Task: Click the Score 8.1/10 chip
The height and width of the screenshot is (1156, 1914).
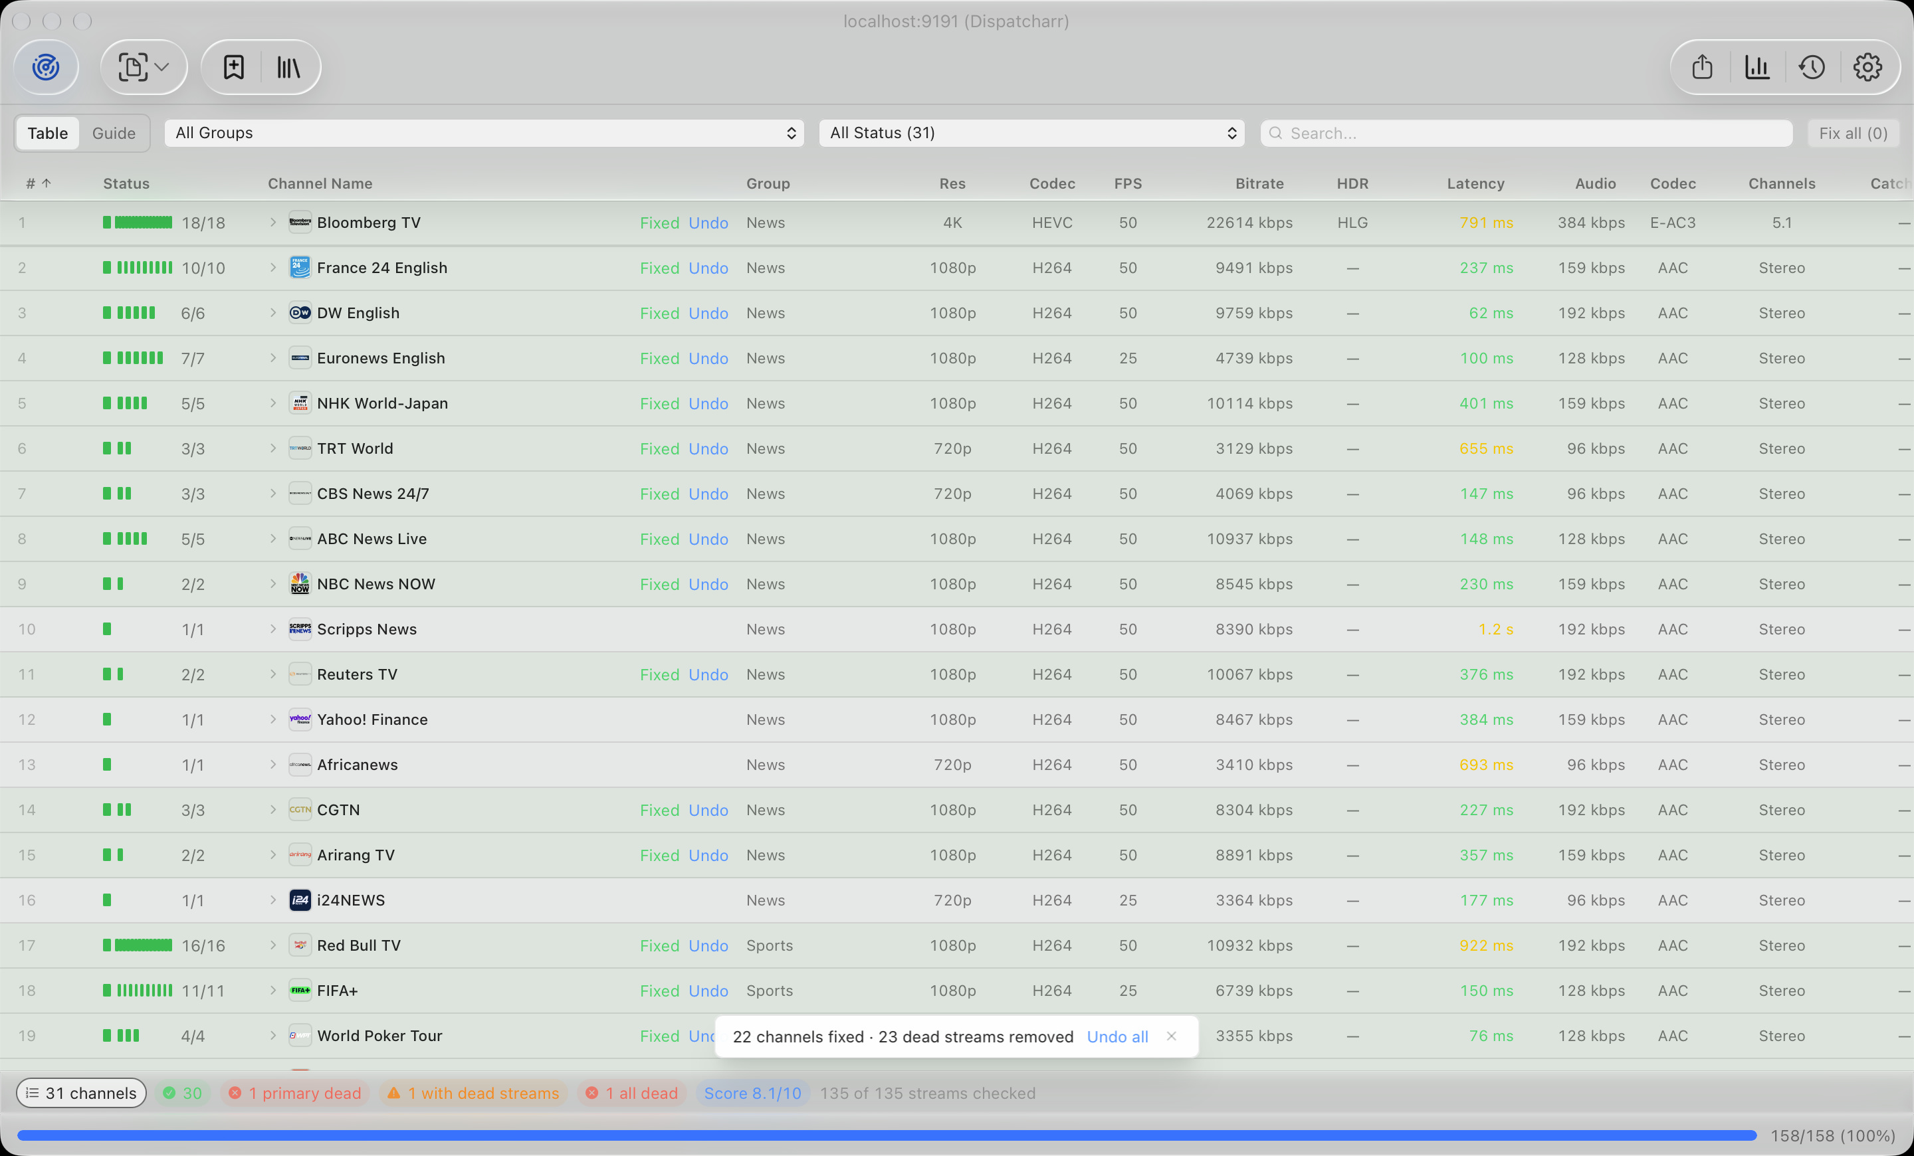Action: click(x=753, y=1093)
